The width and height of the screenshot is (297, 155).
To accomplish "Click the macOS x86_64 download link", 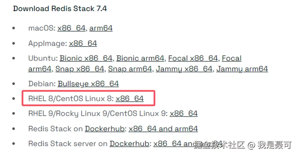I will point(71,28).
